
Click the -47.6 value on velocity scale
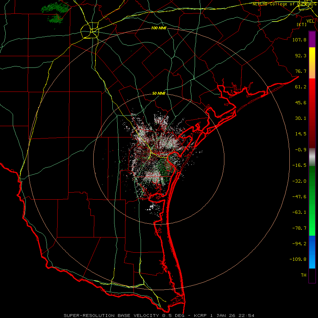point(299,197)
